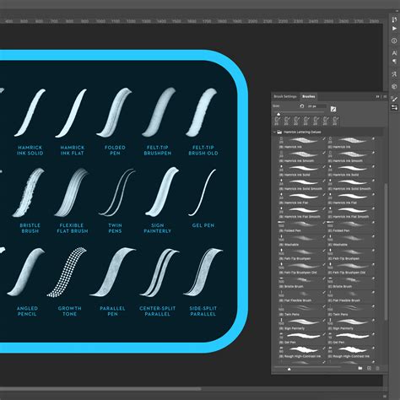Image resolution: width=400 pixels, height=400 pixels.
Task: Select the (B) Hamrick Ink Solid Smooth brush
Action: click(x=302, y=185)
